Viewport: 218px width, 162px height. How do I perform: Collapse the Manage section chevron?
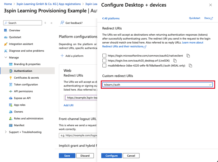tap(6, 57)
